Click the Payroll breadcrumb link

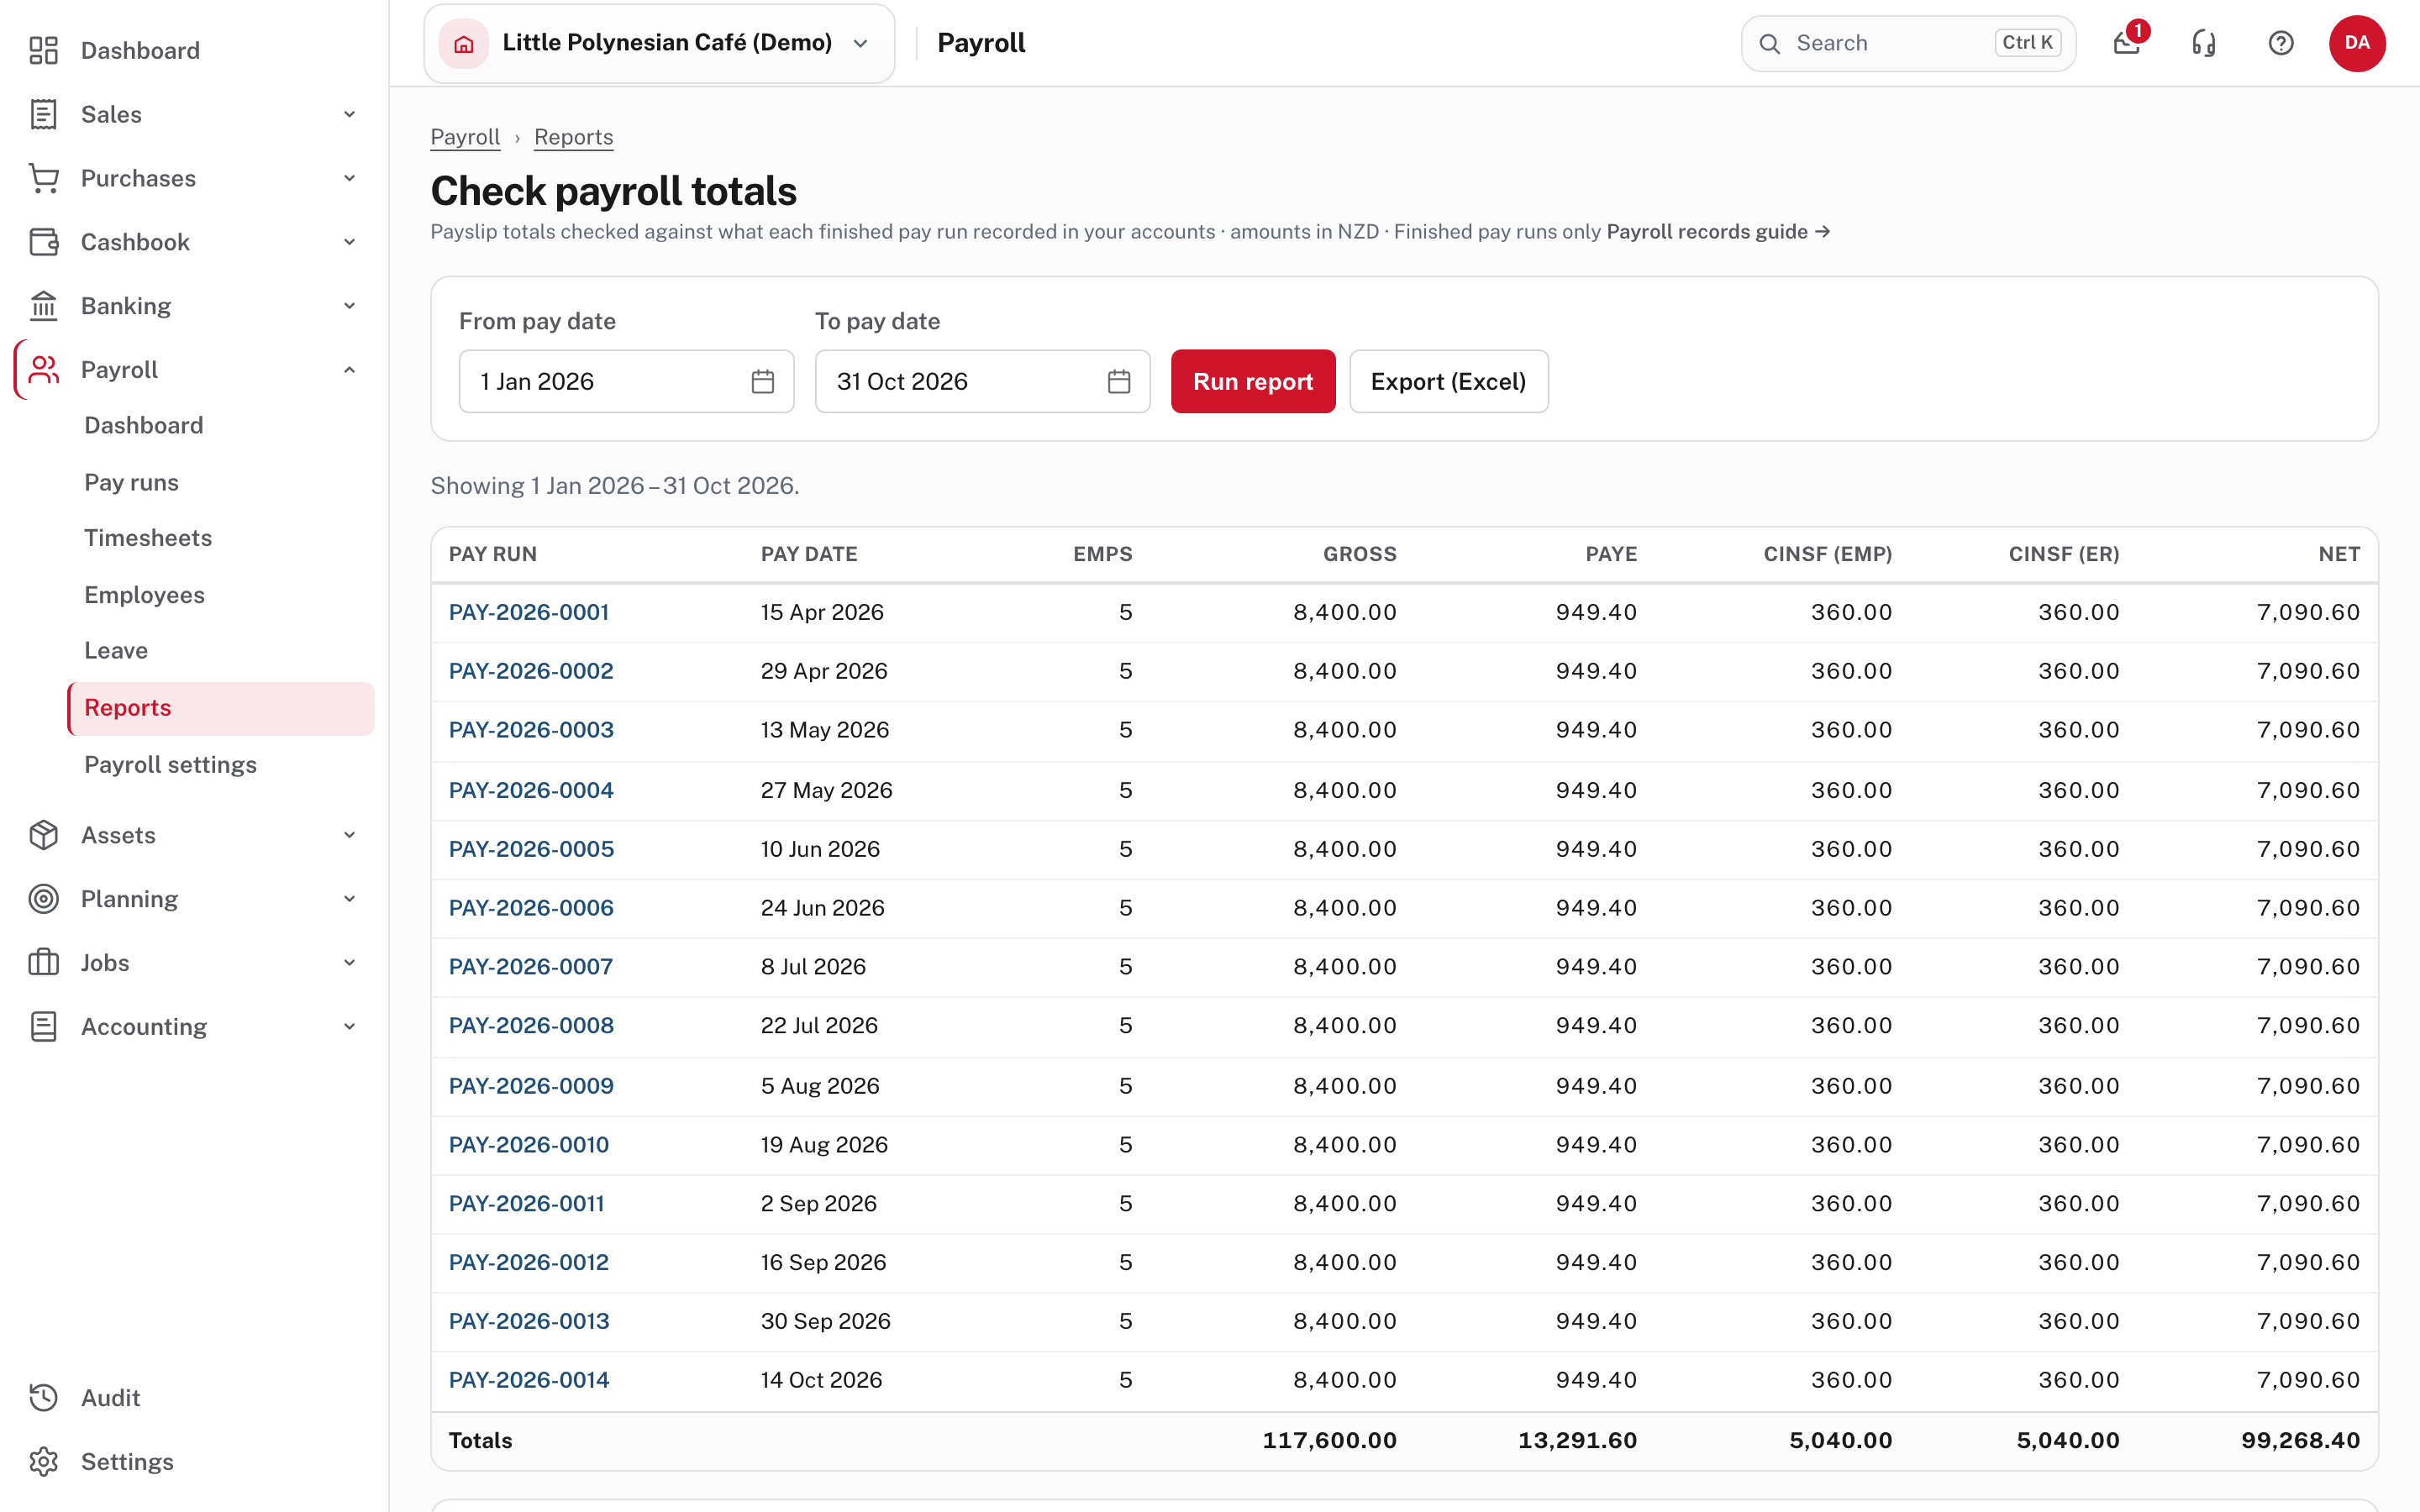click(x=465, y=137)
